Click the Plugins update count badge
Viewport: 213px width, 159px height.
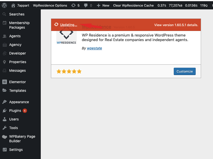(25, 111)
